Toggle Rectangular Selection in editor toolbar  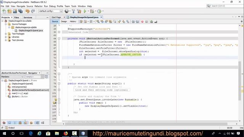[114, 22]
